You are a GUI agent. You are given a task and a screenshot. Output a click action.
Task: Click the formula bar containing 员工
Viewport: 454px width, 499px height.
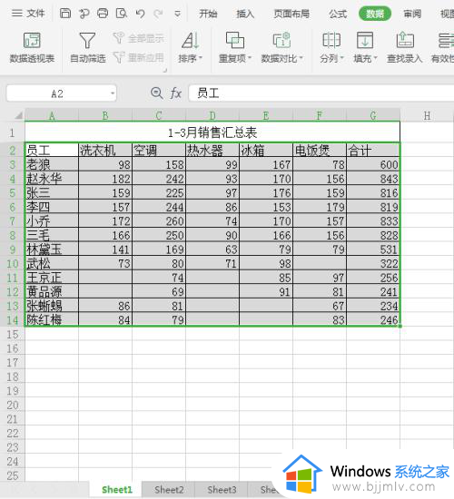pyautogui.click(x=321, y=93)
